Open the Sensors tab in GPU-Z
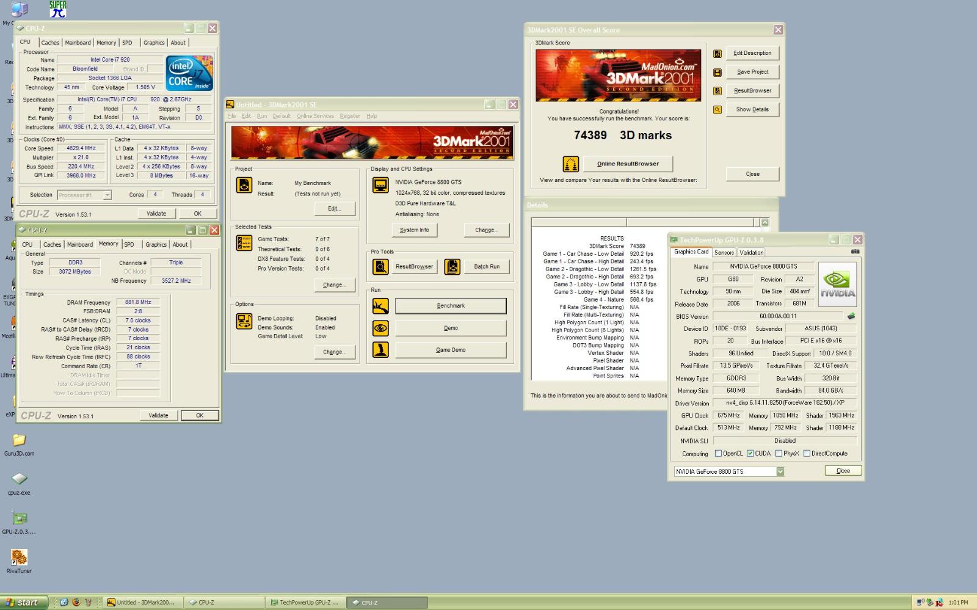This screenshot has height=610, width=977. click(x=724, y=252)
